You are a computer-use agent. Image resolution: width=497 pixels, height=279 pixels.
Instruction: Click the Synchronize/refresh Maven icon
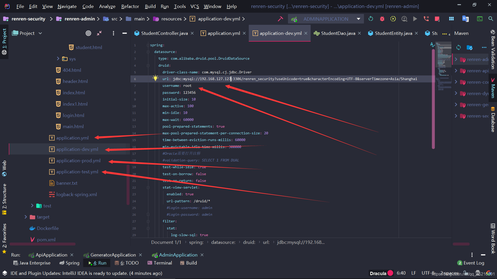point(459,47)
